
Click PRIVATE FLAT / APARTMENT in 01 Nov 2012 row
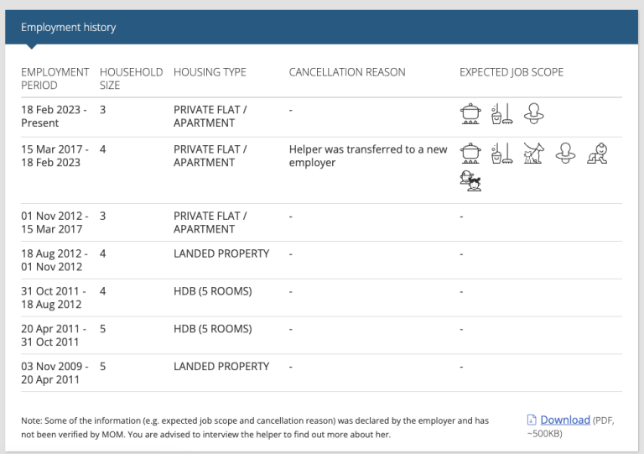[210, 222]
